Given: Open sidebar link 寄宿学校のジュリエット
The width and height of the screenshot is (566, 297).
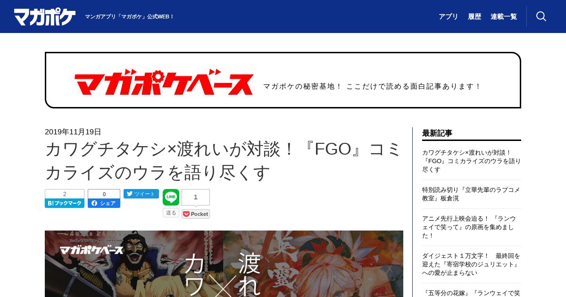Looking at the screenshot, I should coord(471,264).
